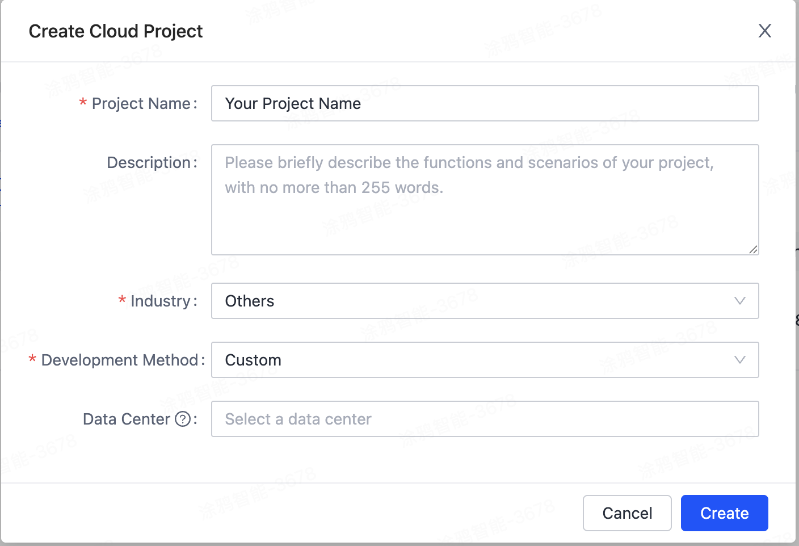
Task: Select the Project Name input field
Action: [x=485, y=103]
